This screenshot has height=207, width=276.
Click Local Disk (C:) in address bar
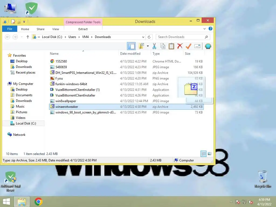(x=52, y=37)
